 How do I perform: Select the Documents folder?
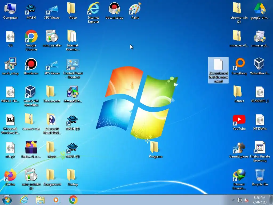[52, 94]
